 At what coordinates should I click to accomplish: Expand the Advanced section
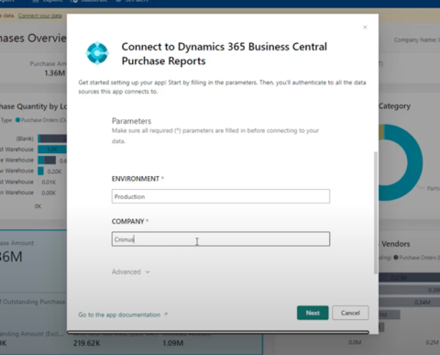pyautogui.click(x=131, y=272)
